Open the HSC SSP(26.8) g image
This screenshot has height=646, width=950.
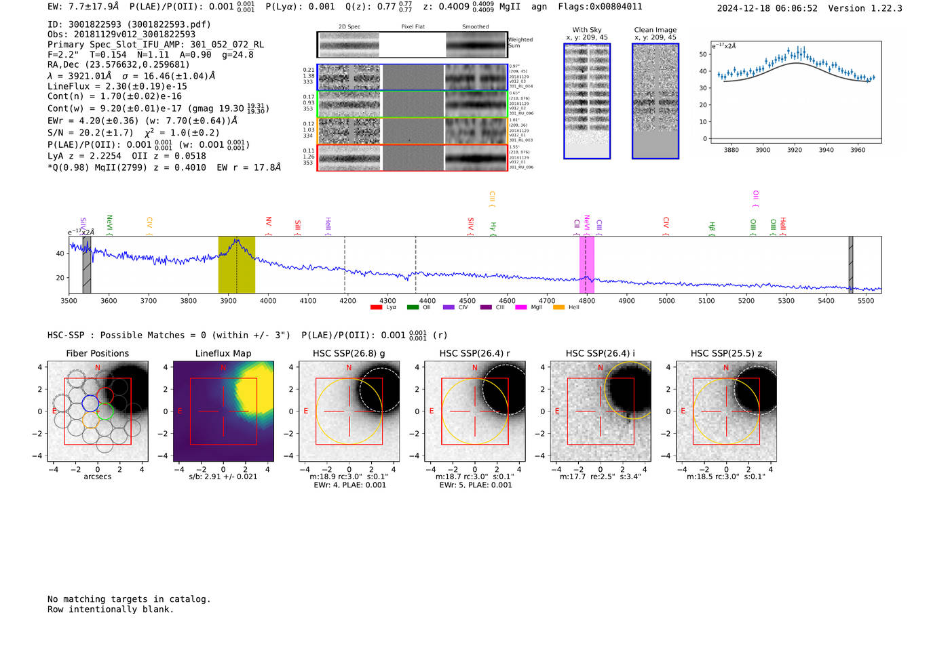point(349,411)
